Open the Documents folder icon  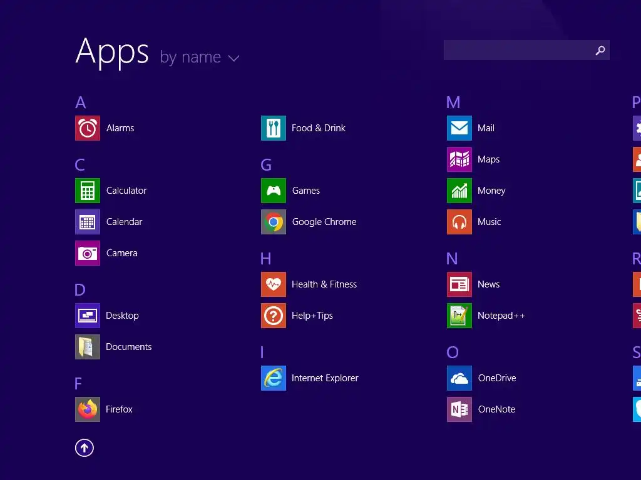(x=88, y=347)
